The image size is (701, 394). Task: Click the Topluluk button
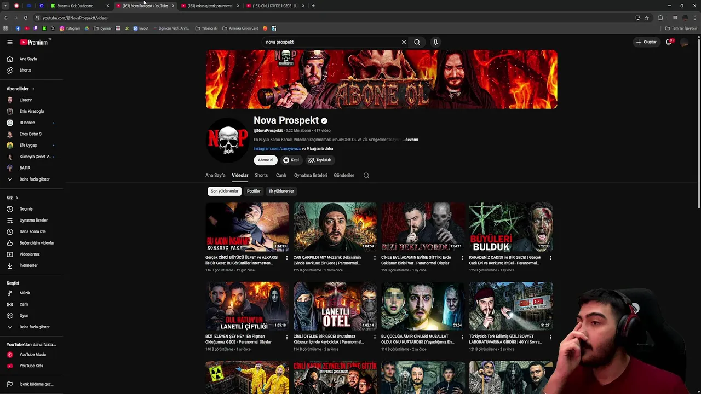click(x=319, y=160)
